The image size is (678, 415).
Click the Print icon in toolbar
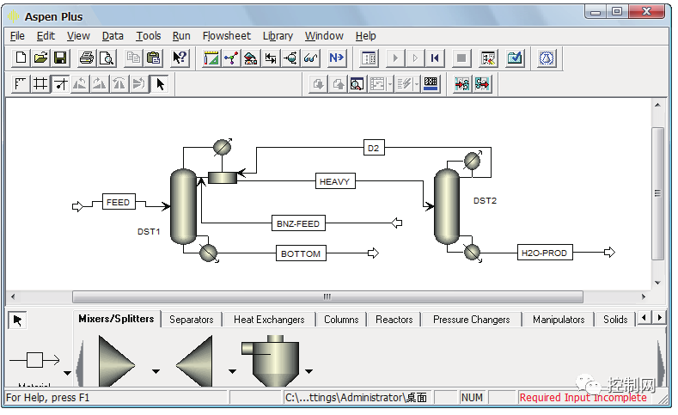pos(87,58)
